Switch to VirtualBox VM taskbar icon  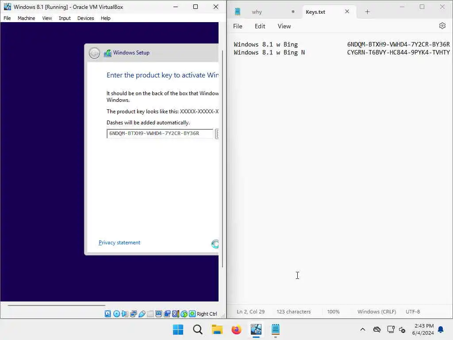click(x=256, y=329)
